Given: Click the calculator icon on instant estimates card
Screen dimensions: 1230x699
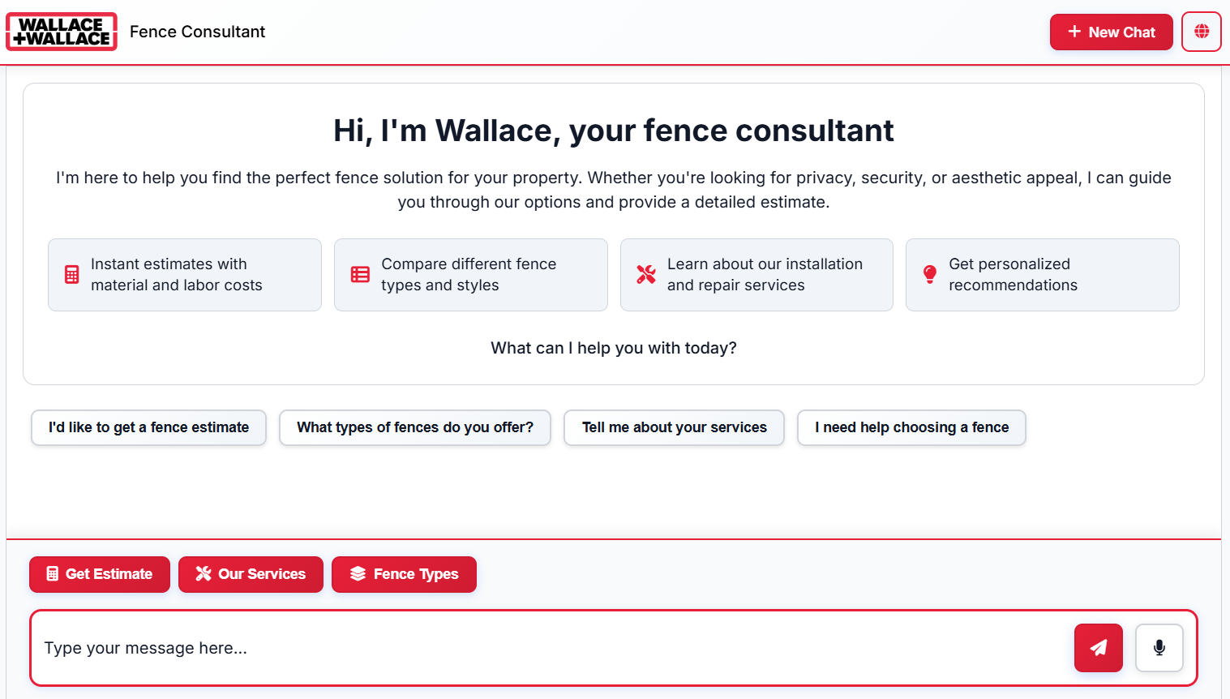Looking at the screenshot, I should [x=71, y=274].
